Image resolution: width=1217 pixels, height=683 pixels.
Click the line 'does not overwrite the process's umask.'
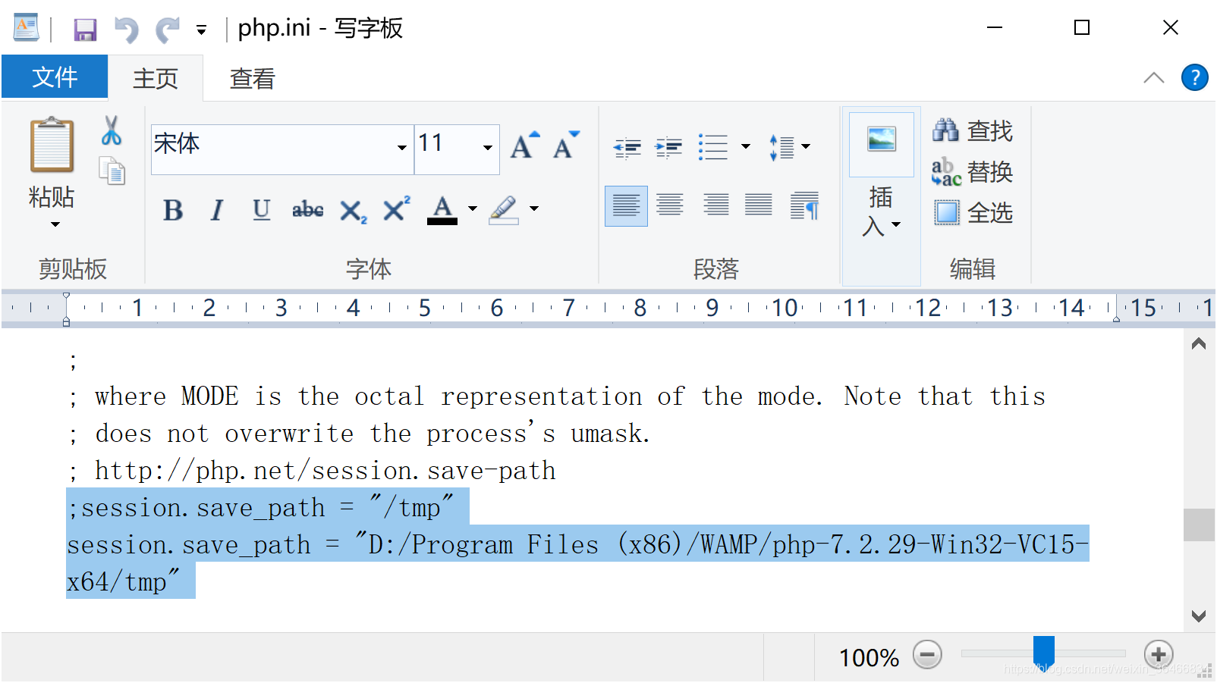(x=373, y=434)
